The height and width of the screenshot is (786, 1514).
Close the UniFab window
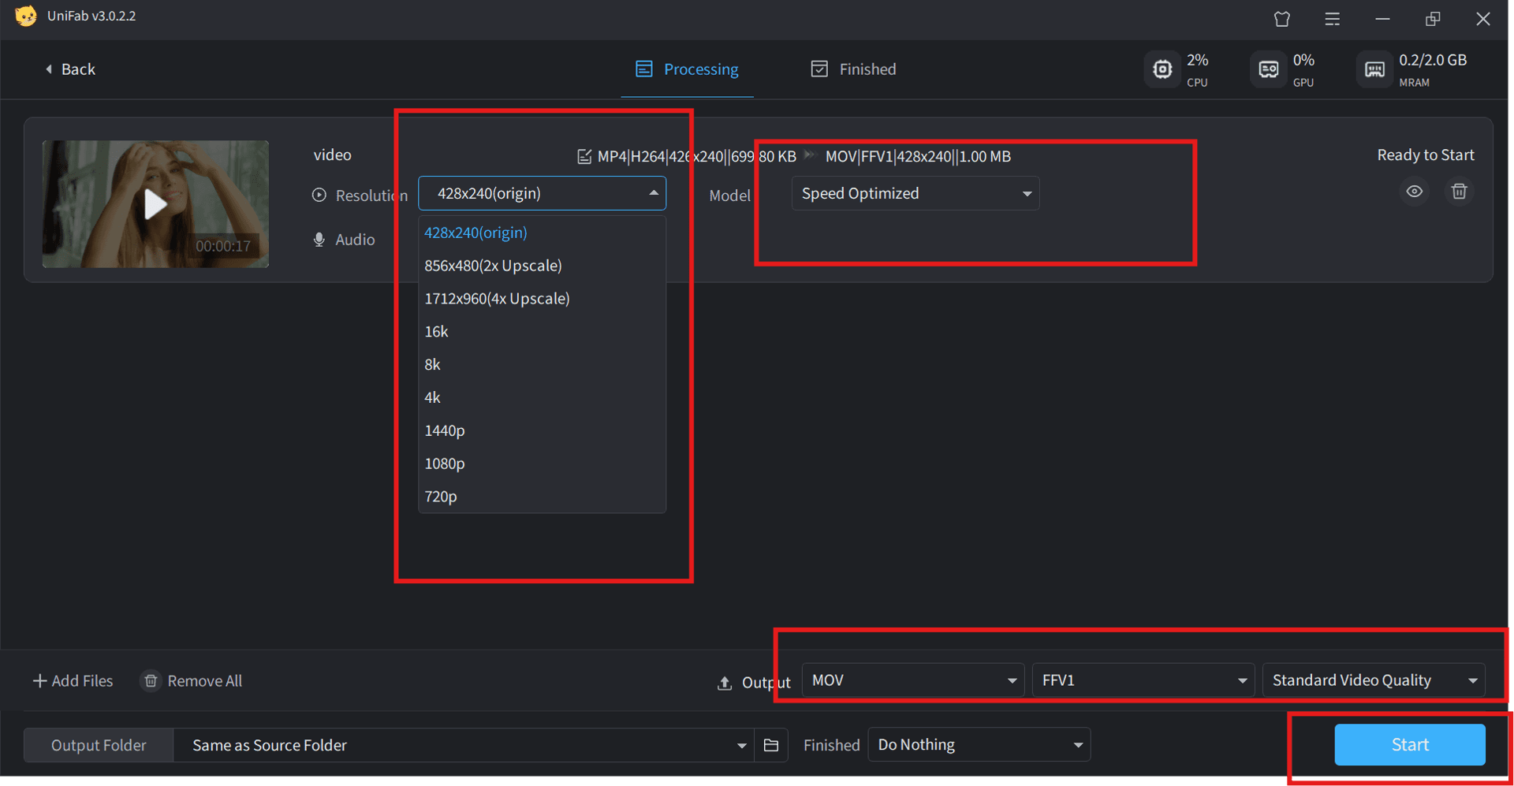pyautogui.click(x=1483, y=19)
